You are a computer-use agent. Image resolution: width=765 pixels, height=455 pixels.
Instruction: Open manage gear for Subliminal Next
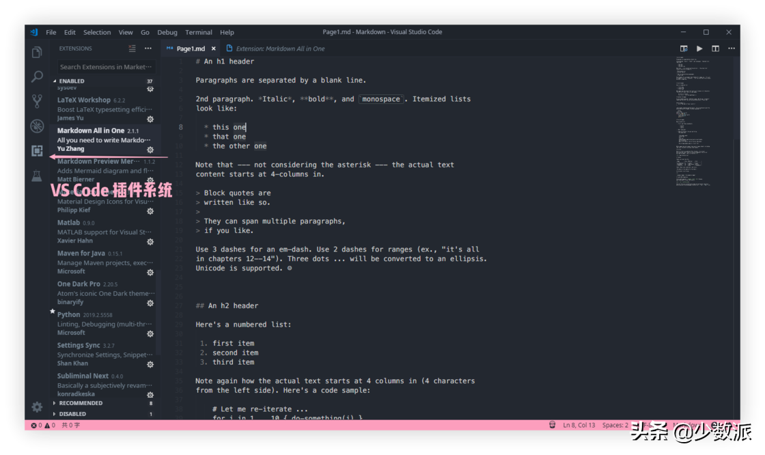(150, 395)
